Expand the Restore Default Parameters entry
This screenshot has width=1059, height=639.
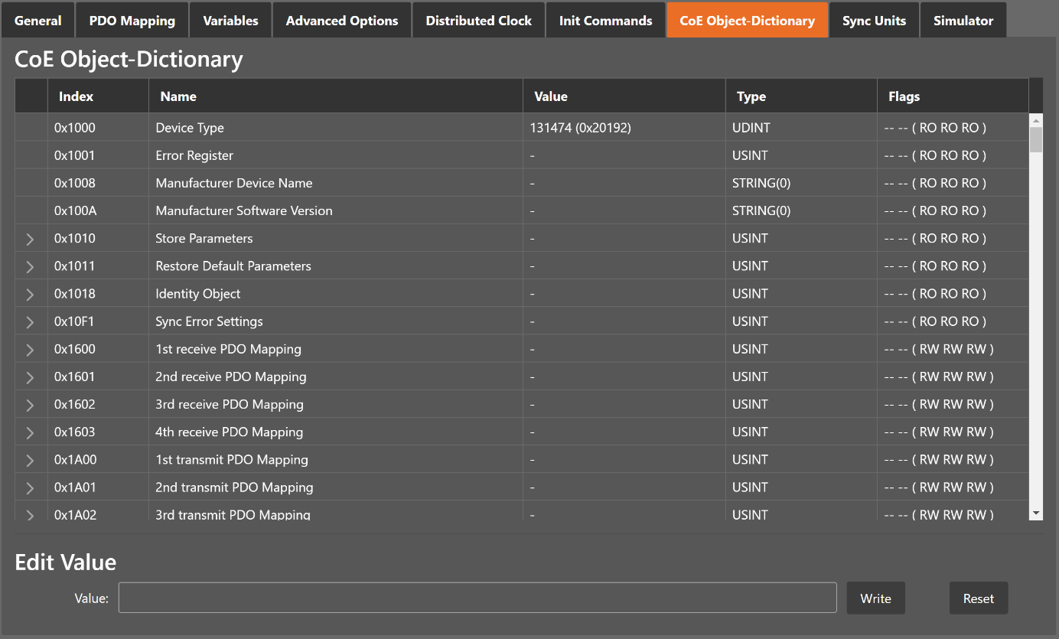click(x=31, y=266)
